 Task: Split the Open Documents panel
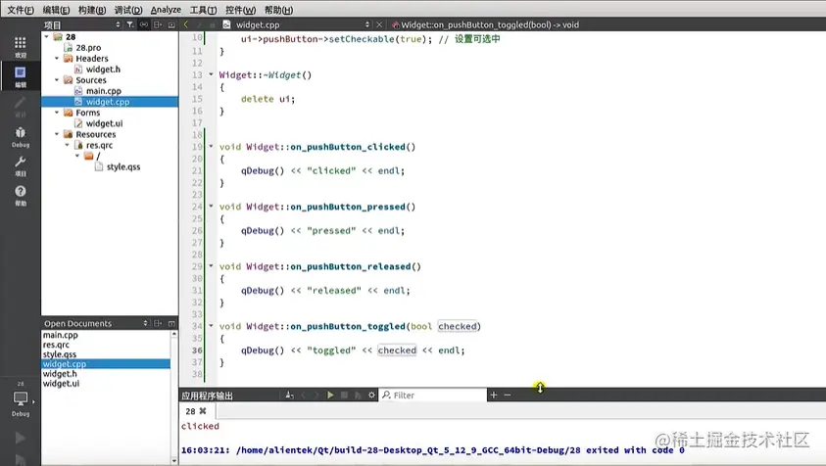(158, 323)
